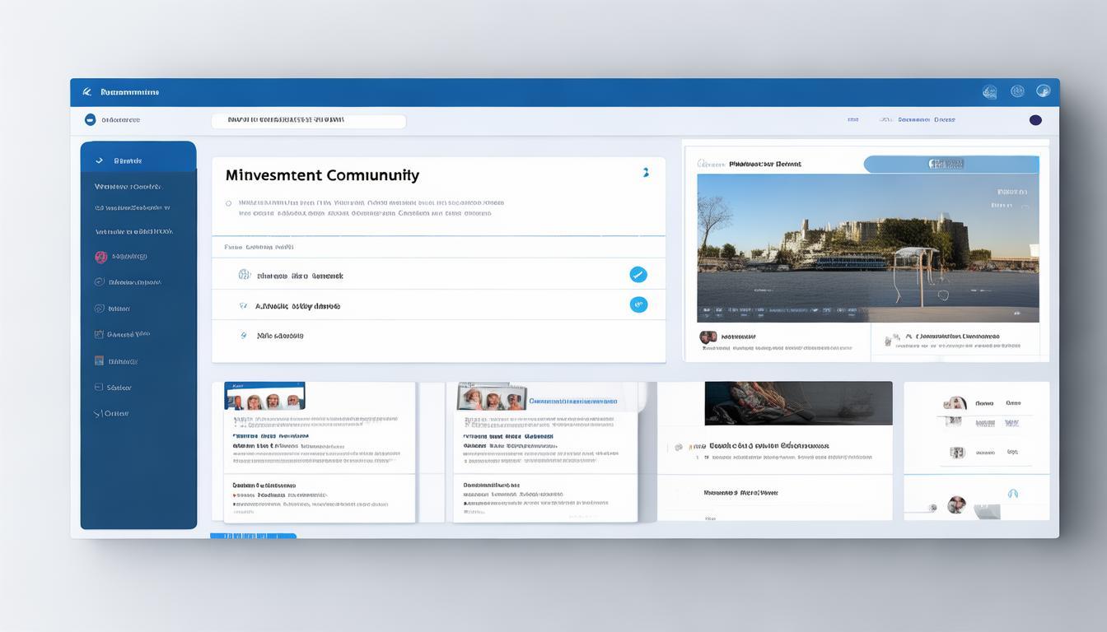Click the rightmost round icon in the blue header
Viewport: 1107px width, 632px height.
tap(1043, 91)
